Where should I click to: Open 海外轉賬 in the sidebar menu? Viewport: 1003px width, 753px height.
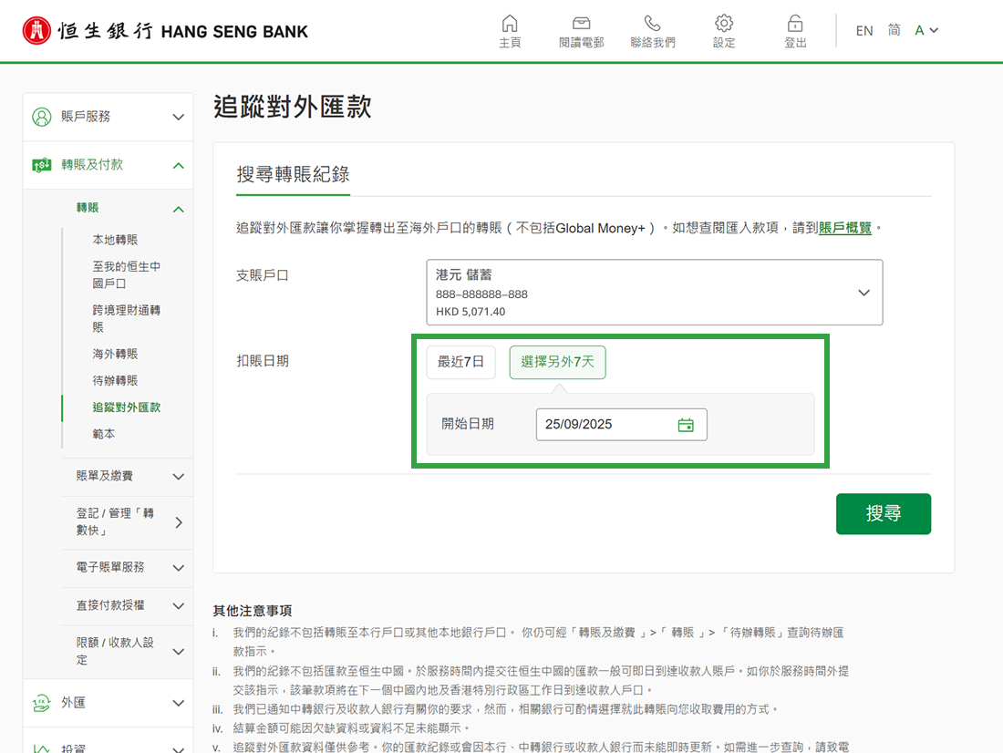[115, 354]
